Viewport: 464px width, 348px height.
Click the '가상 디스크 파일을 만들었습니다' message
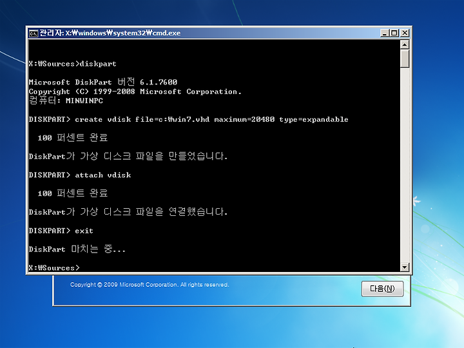pos(128,156)
